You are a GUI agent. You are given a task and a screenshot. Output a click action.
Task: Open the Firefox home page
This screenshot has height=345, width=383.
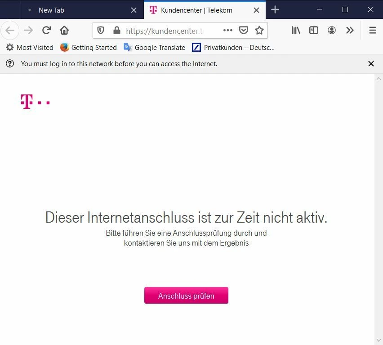point(64,30)
